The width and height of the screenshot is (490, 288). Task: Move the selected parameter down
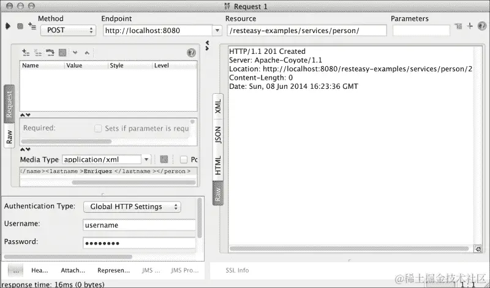point(75,53)
